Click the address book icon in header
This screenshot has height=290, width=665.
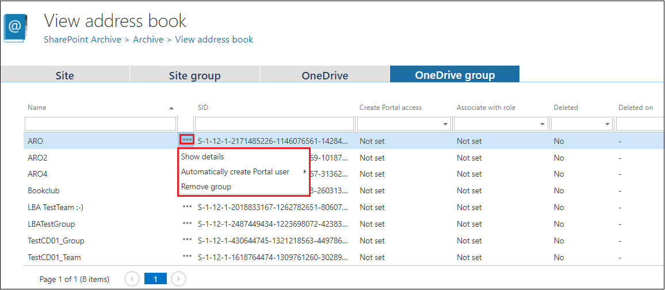16,26
